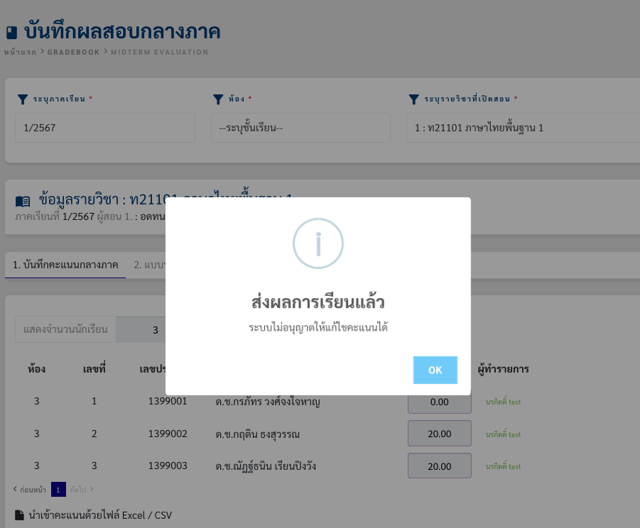Go to หน้าแรก breadcrumb link
Image resolution: width=640 pixels, height=528 pixels.
click(x=20, y=52)
